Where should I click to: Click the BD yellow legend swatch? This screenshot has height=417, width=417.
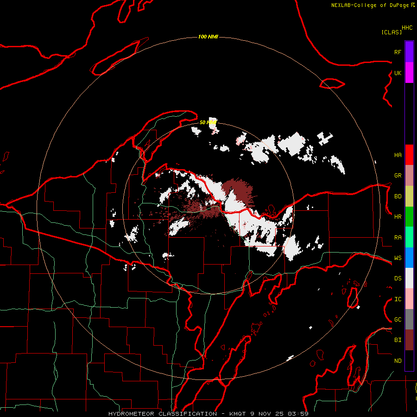pos(409,196)
